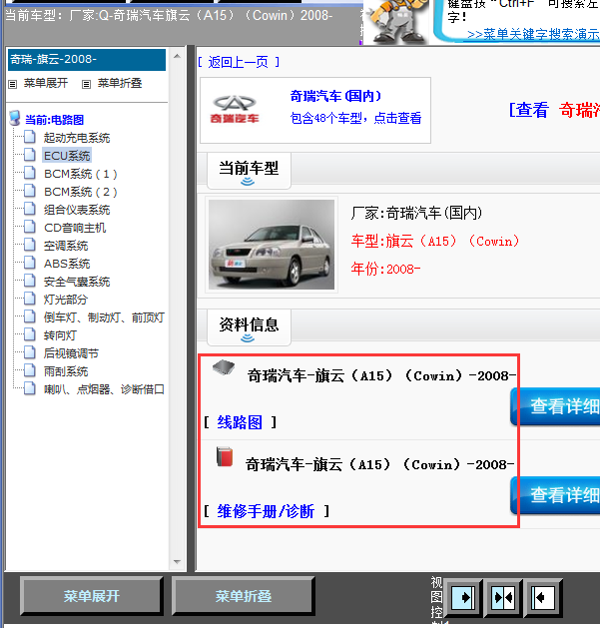Click the red book icon of 维修手册 entry
Viewport: 600px width, 628px height.
click(x=225, y=457)
